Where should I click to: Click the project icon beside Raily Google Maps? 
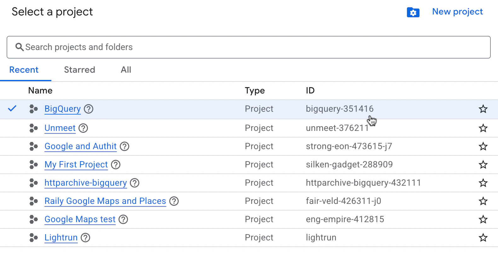click(33, 201)
